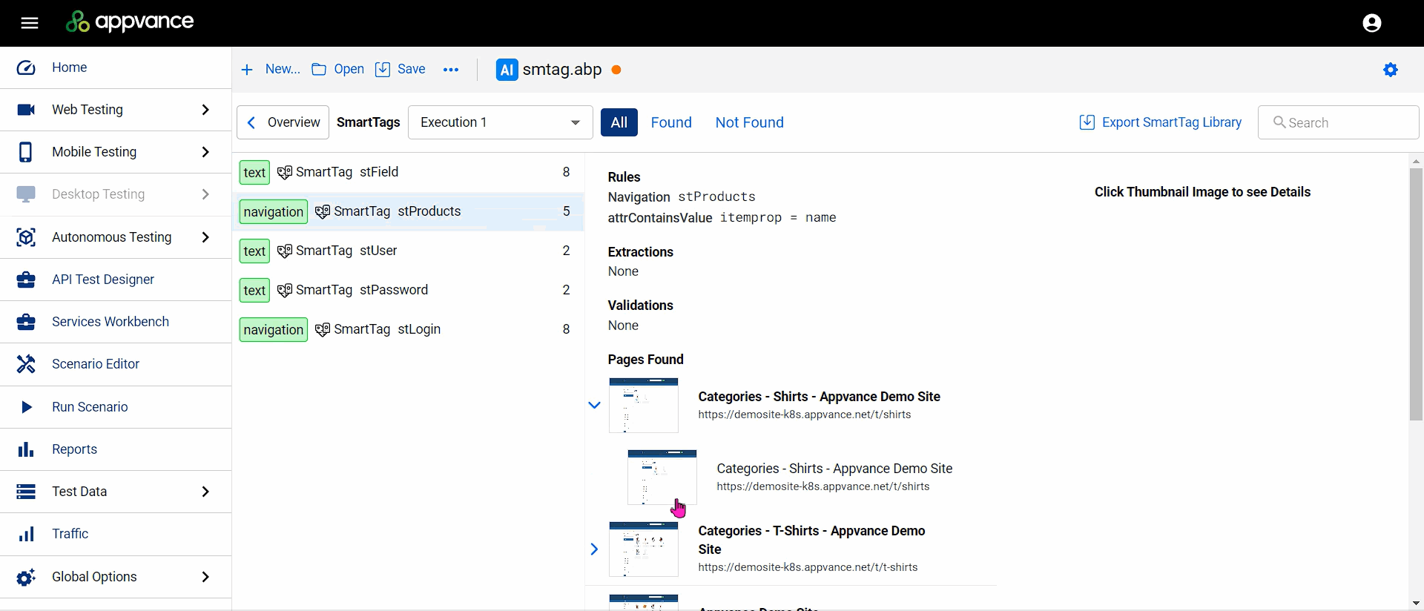Click the scrollbar up arrow in details panel
Viewport: 1424px width, 611px height.
(x=1416, y=161)
